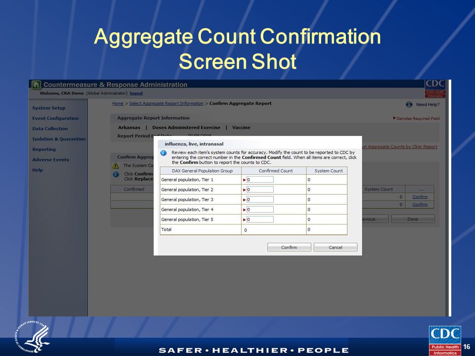Focus Confirmed Count field for Tier 4
The image size is (475, 356).
pos(260,210)
